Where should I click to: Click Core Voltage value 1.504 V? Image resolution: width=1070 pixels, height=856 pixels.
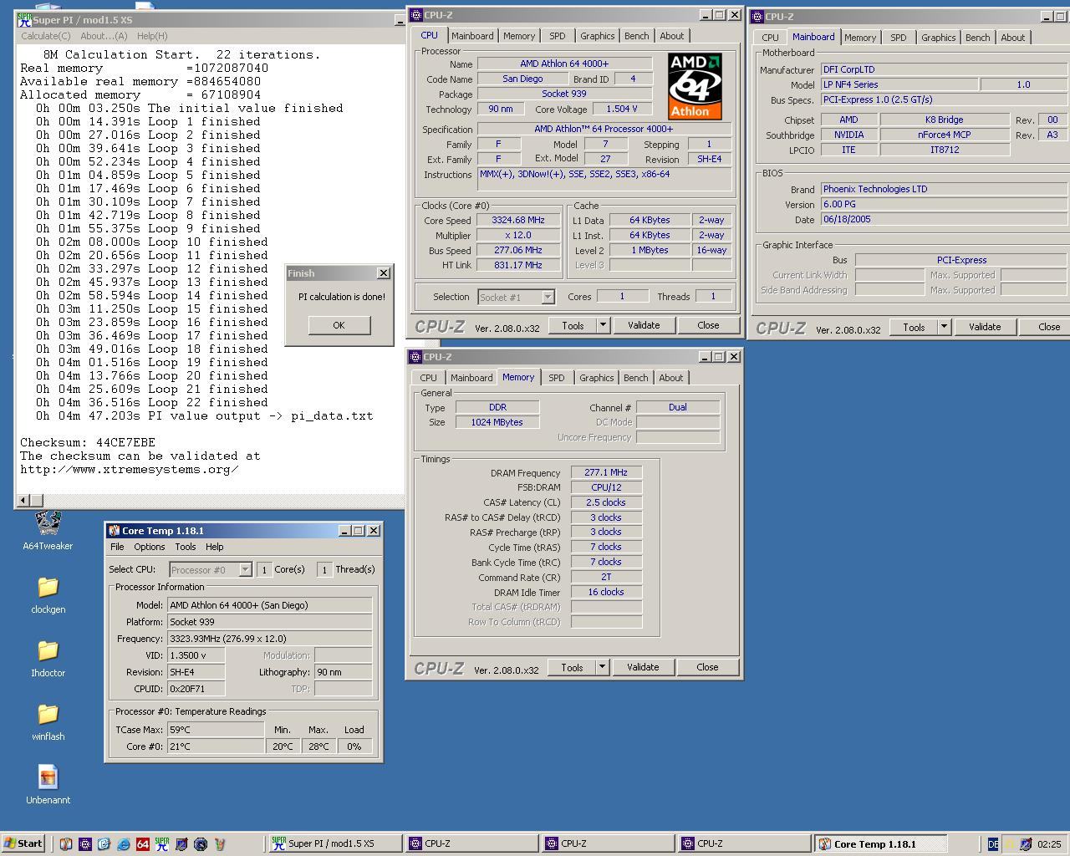coord(621,109)
